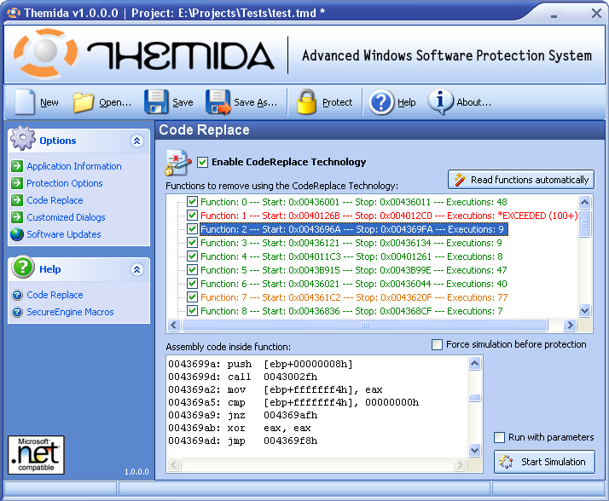Open Protection Options page
This screenshot has width=609, height=501.
65,183
